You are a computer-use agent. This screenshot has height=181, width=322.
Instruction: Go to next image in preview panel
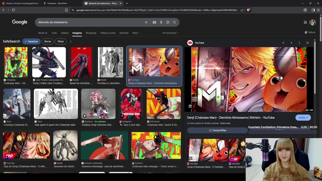(291, 43)
